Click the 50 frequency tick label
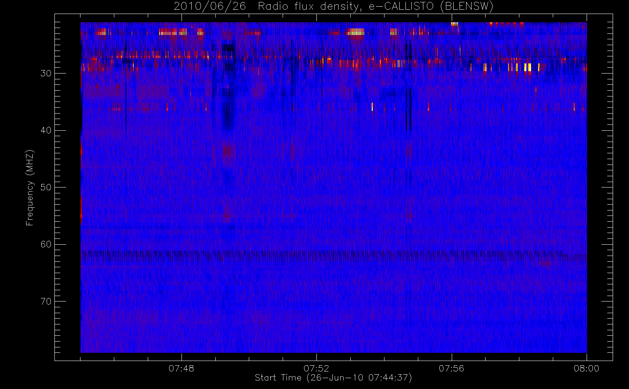The height and width of the screenshot is (389, 629). (46, 187)
